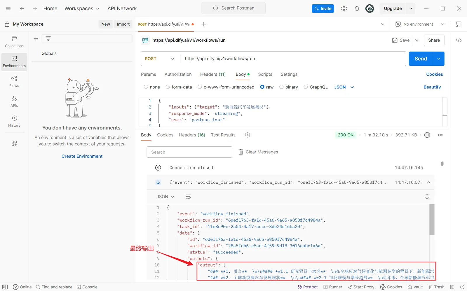Open a new request tab

[204, 24]
